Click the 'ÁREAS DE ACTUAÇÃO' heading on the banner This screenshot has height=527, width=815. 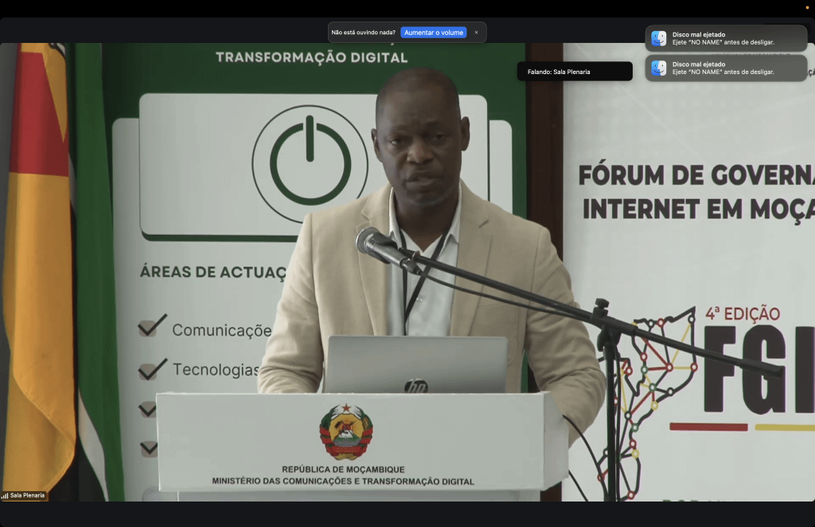[x=213, y=272]
